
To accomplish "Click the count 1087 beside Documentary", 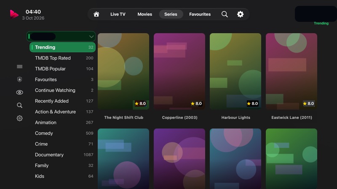I will (88, 155).
